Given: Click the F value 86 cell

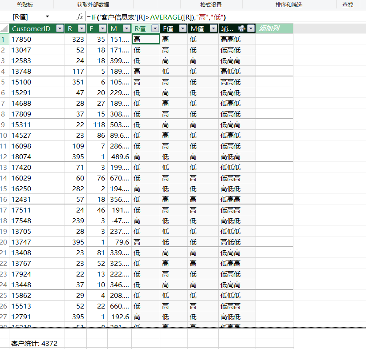Looking at the screenshot, I should [97, 136].
